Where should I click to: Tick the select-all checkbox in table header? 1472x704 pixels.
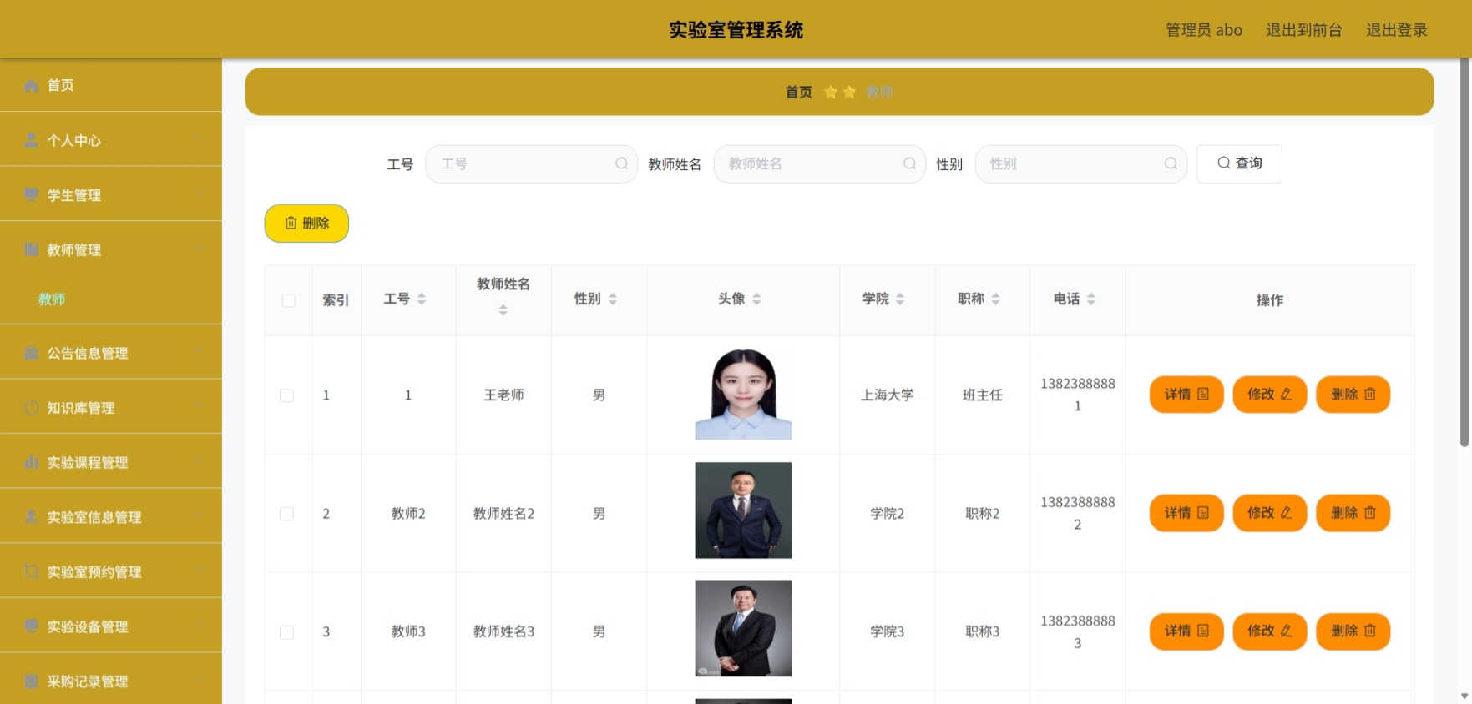tap(288, 300)
